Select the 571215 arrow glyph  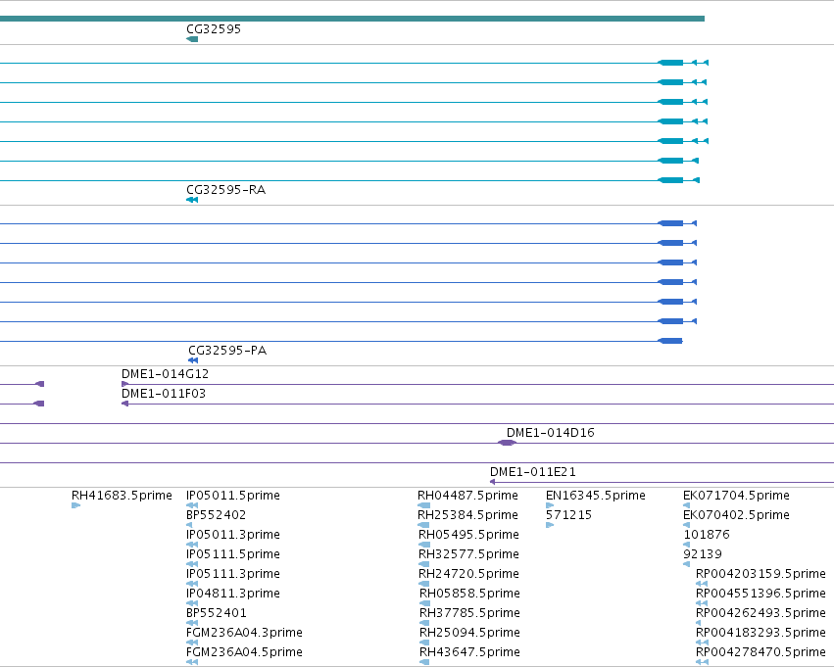(550, 525)
